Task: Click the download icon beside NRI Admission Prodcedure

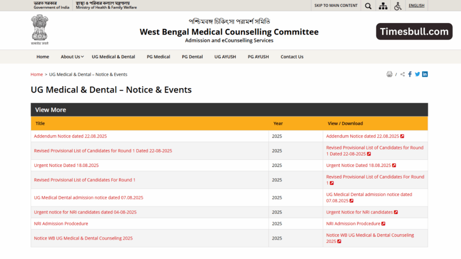Action: point(384,223)
